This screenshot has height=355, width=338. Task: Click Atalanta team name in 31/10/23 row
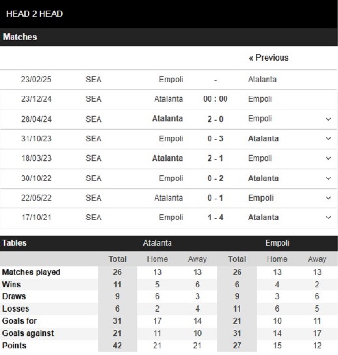tap(263, 138)
